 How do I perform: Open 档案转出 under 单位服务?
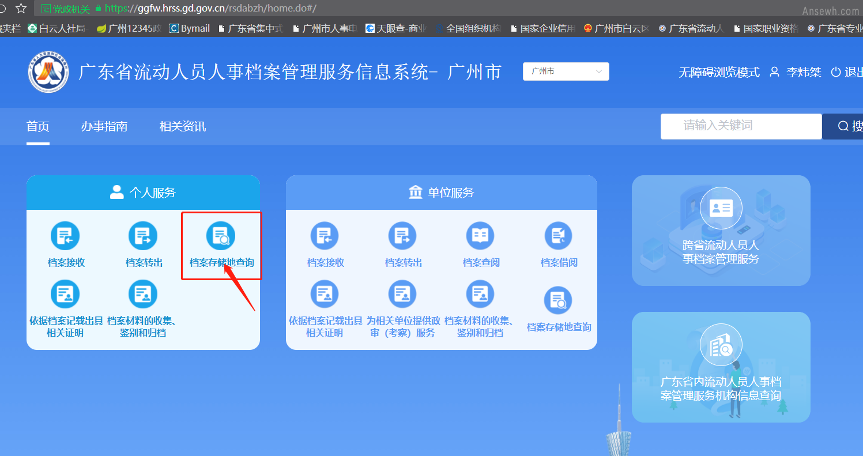click(x=403, y=245)
